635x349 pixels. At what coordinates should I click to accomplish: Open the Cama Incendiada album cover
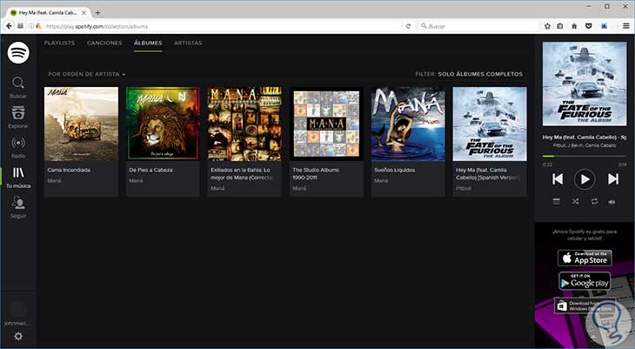(x=82, y=124)
